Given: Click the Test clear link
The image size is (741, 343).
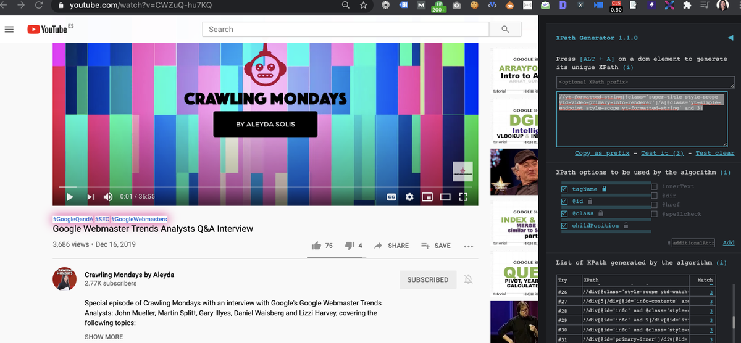Looking at the screenshot, I should (715, 153).
